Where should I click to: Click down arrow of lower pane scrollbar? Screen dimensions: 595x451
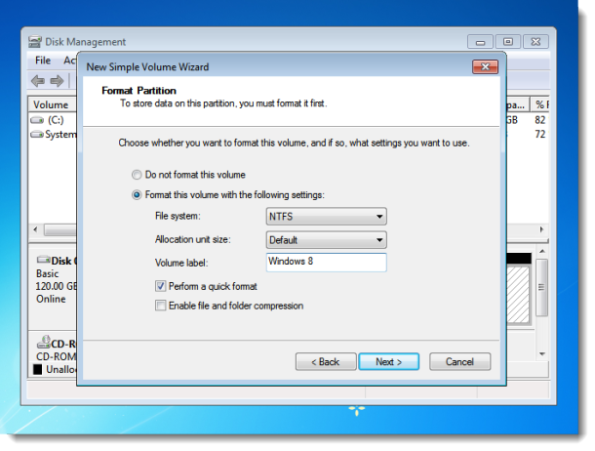click(x=542, y=353)
